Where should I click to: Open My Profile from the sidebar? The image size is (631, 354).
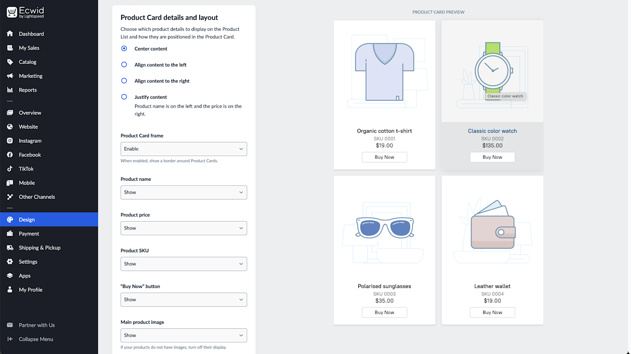[30, 290]
